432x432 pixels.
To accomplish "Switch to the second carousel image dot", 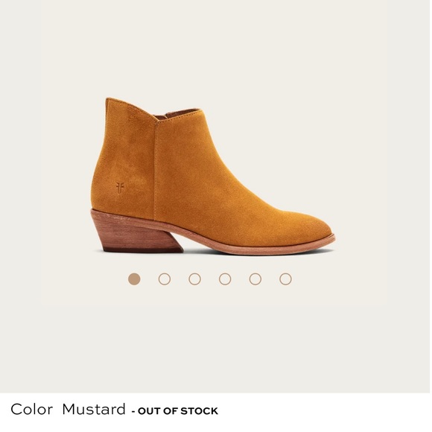I will coord(165,279).
